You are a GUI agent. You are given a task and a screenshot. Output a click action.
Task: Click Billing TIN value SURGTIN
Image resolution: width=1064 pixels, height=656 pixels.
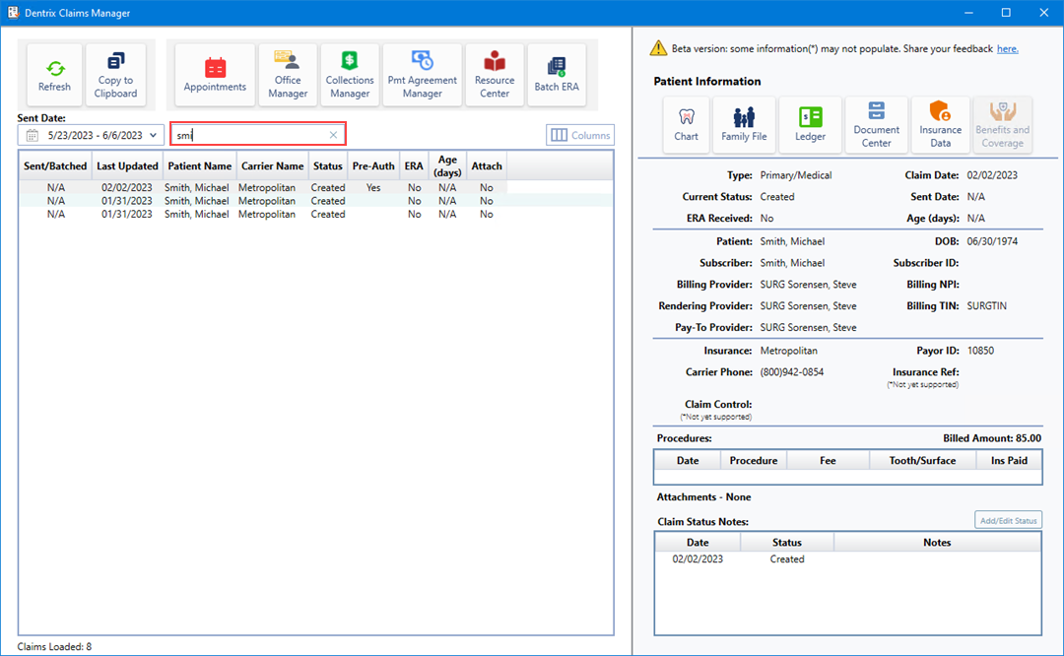[x=986, y=306]
